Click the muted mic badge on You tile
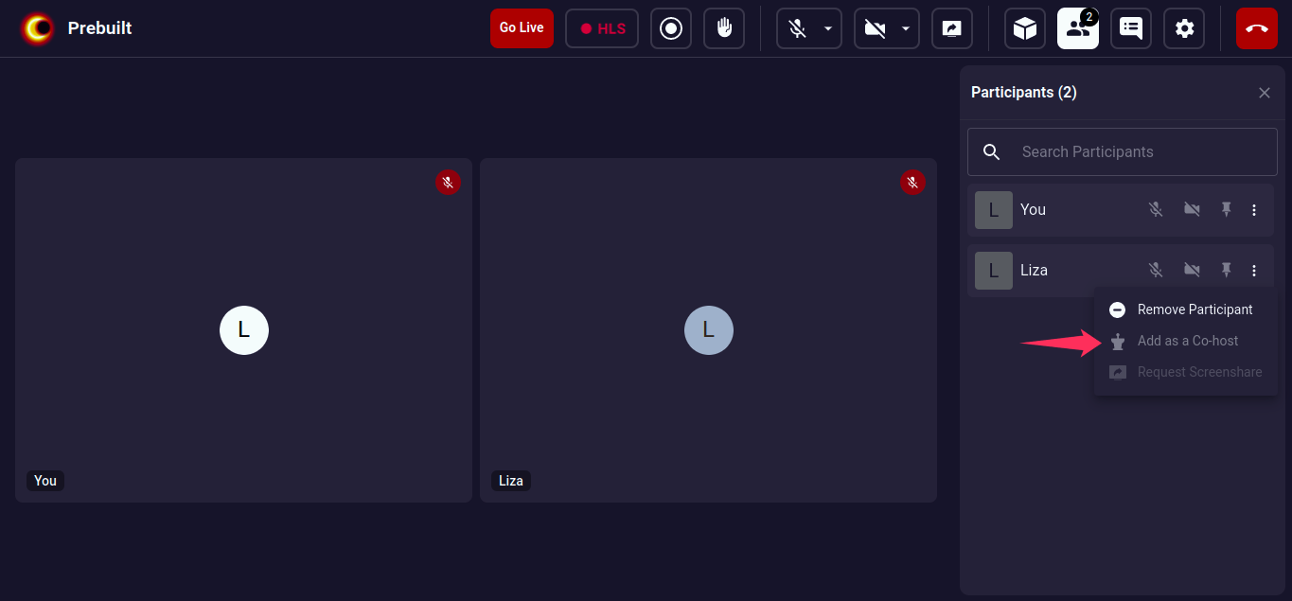The width and height of the screenshot is (1292, 601). (448, 183)
